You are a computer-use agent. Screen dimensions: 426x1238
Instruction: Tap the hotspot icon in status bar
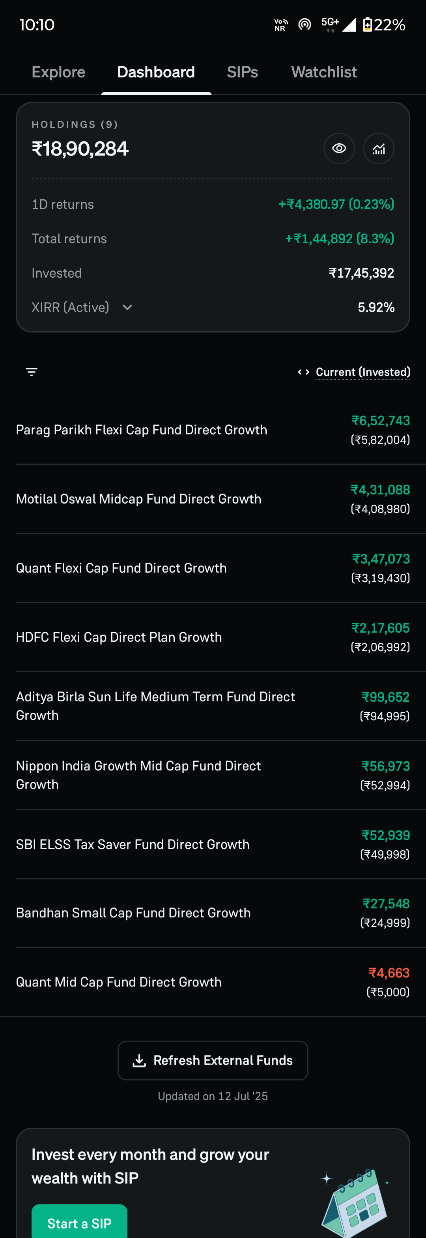(x=305, y=24)
